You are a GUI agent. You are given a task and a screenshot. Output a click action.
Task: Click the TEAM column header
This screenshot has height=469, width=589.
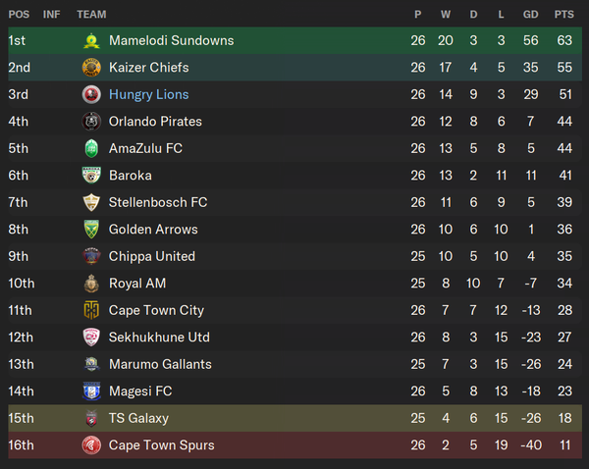[x=91, y=15]
